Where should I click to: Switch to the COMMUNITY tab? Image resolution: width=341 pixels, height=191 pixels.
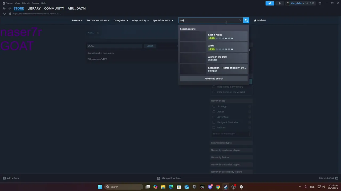tap(54, 8)
